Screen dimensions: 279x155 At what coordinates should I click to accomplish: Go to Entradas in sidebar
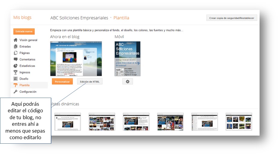(25, 46)
